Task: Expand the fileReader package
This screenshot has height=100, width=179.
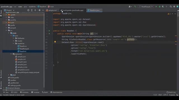Action: pyautogui.click(x=13, y=38)
